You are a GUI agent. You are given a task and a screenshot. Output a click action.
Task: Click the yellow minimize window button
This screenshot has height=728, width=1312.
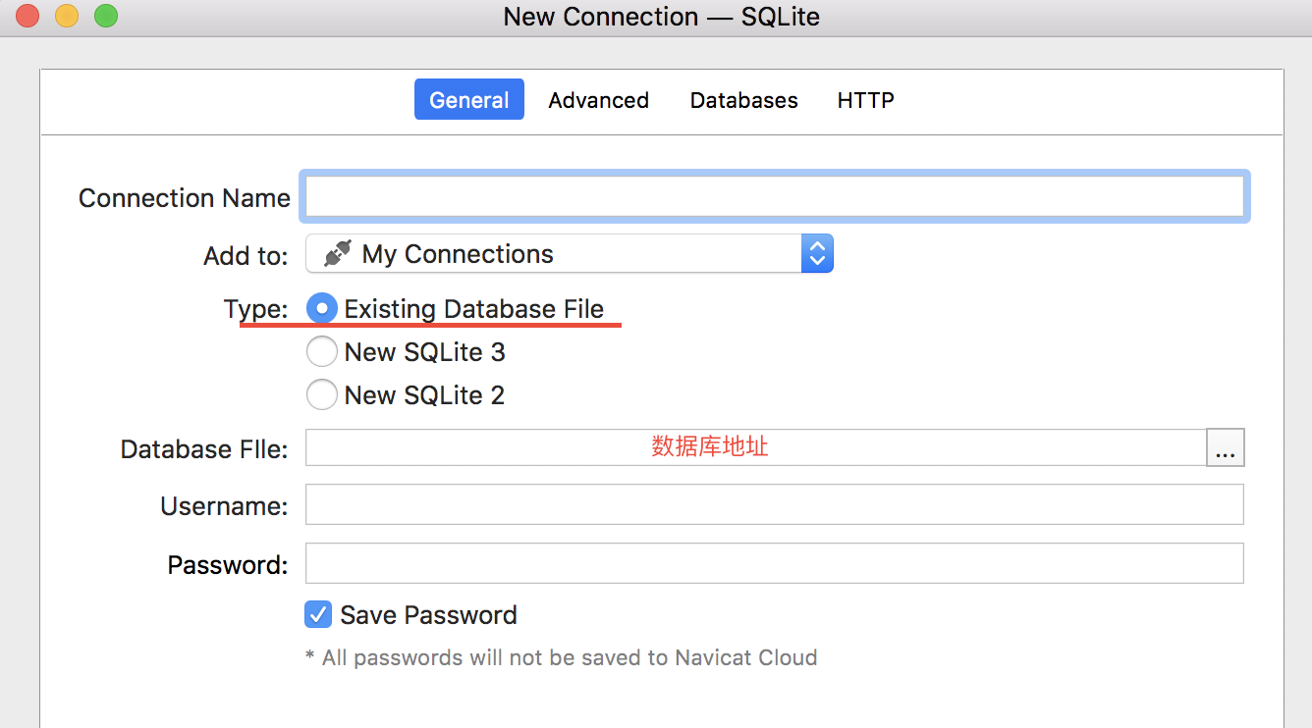click(x=65, y=16)
